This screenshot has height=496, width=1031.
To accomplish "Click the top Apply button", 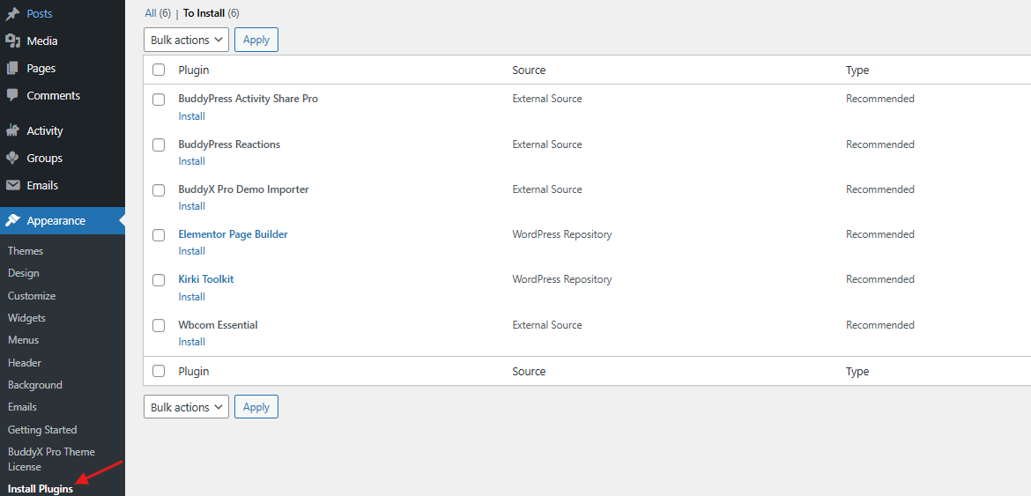I will [x=256, y=40].
